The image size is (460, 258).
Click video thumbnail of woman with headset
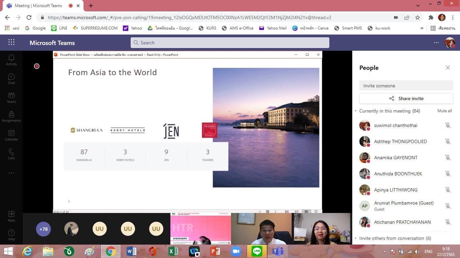coord(322,229)
